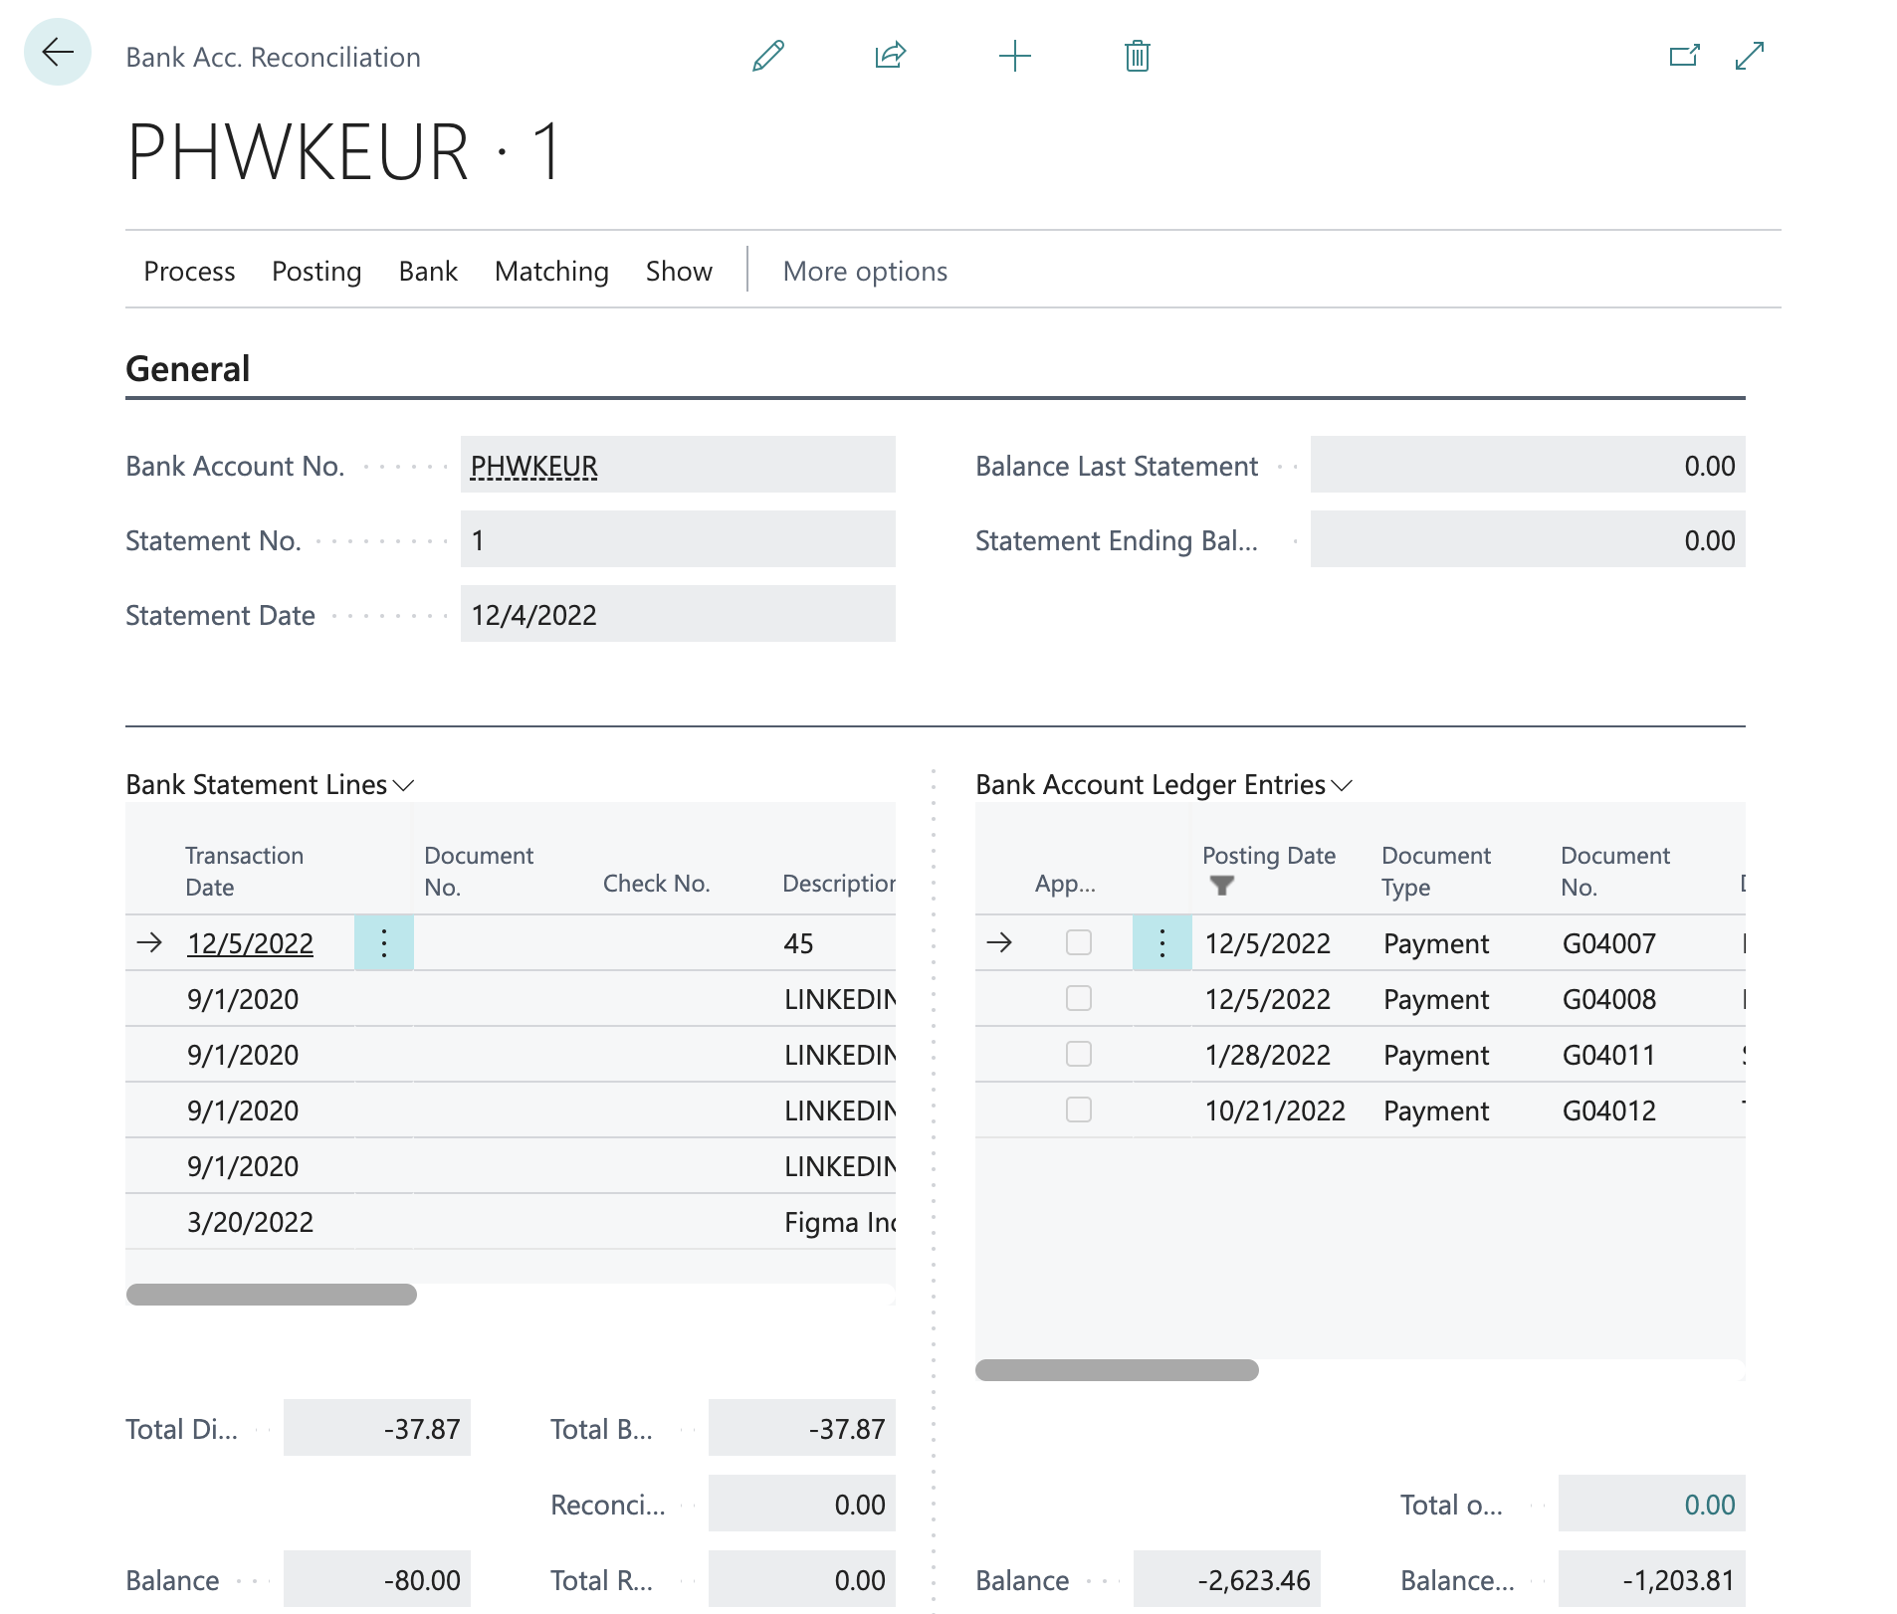Click the Document Type column header
The image size is (1897, 1614).
[1435, 871]
